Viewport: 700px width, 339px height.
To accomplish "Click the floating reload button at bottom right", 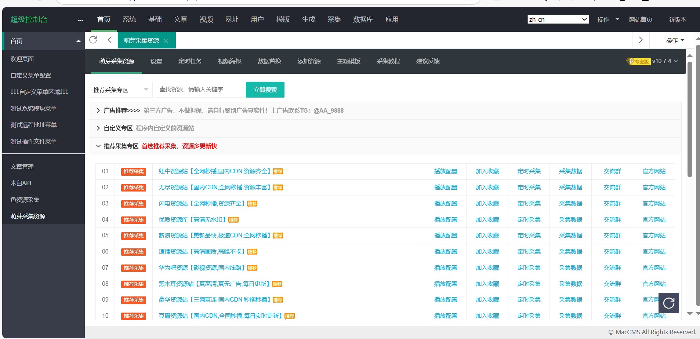I will pyautogui.click(x=668, y=303).
